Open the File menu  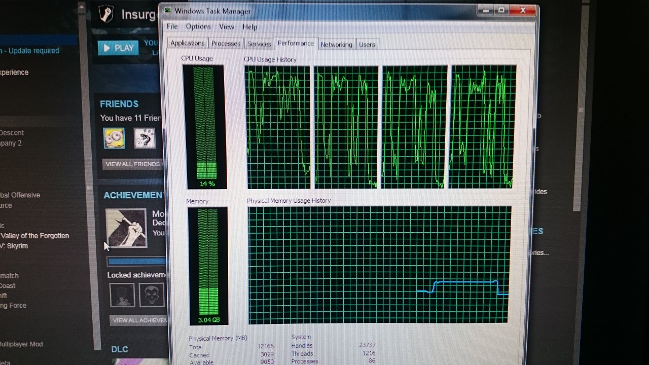172,26
